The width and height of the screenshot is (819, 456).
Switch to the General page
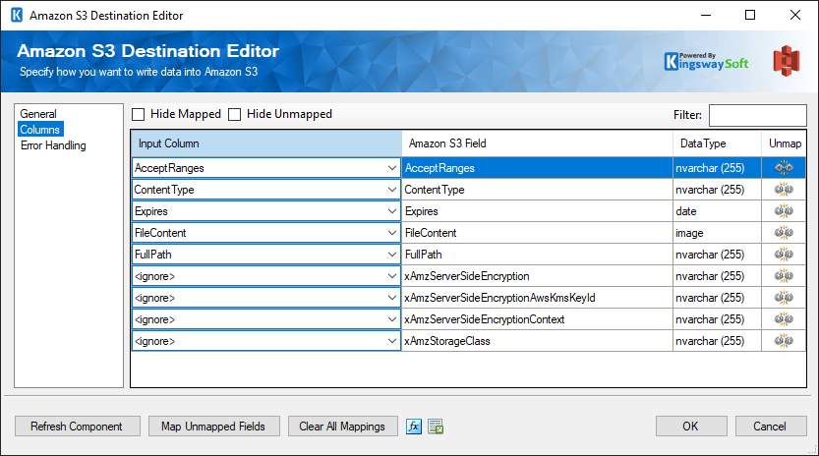tap(38, 114)
